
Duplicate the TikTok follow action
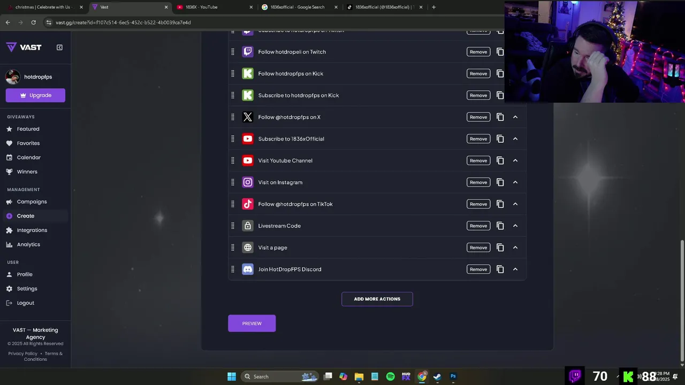click(x=500, y=204)
